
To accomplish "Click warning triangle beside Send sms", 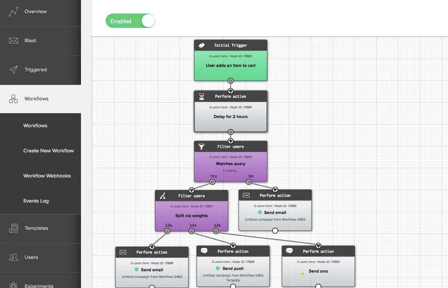I will (x=303, y=273).
